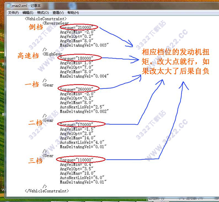Image resolution: width=219 pixels, height=202 pixels.
Task: Click AngVelOpt="0.2" under ReverseGear
Action: 77,37
